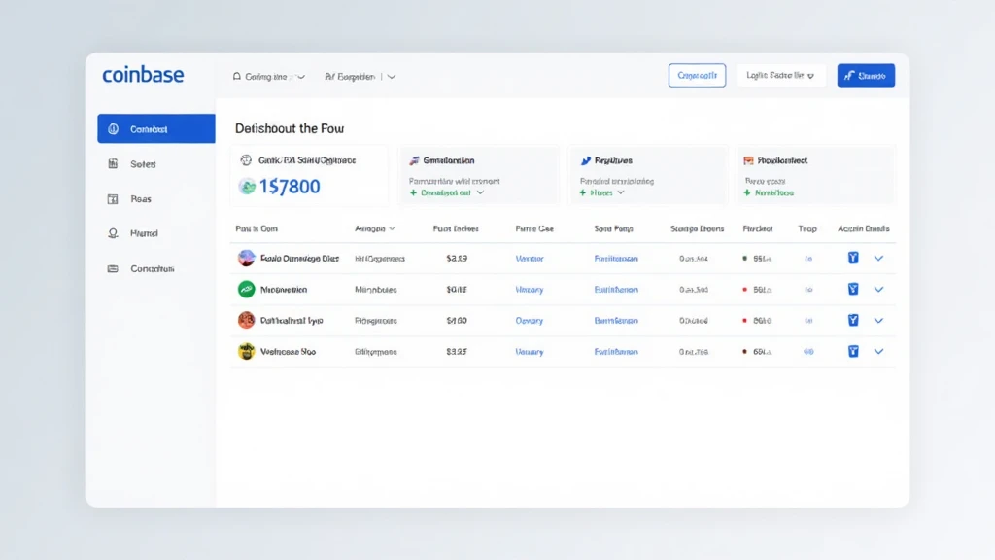Click the yellow coin icon in the fourth table row
This screenshot has width=995, height=560.
[246, 351]
